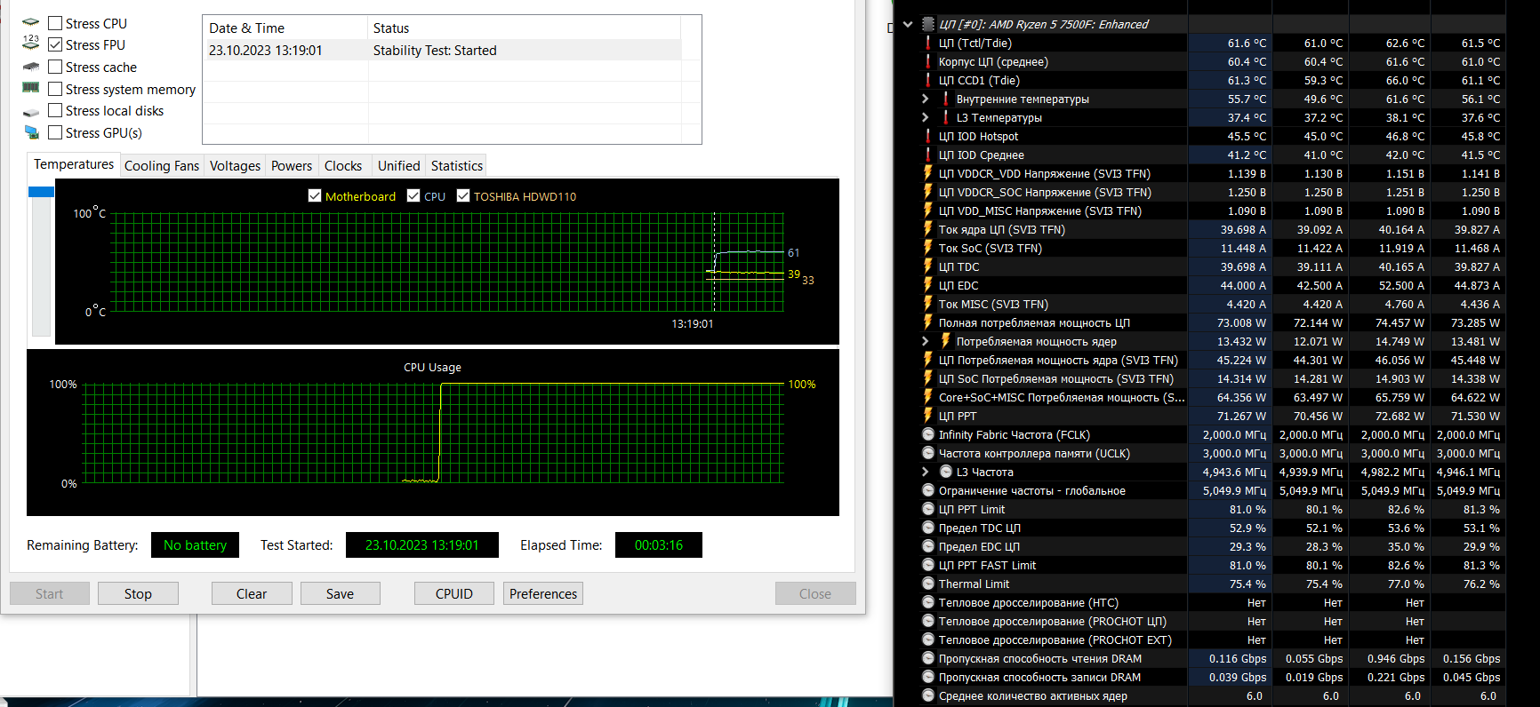Click the circle icon of Thermal Limit row

coord(928,584)
